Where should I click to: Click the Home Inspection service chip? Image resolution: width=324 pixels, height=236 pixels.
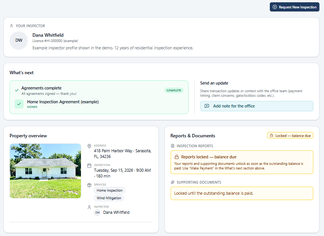pos(110,190)
